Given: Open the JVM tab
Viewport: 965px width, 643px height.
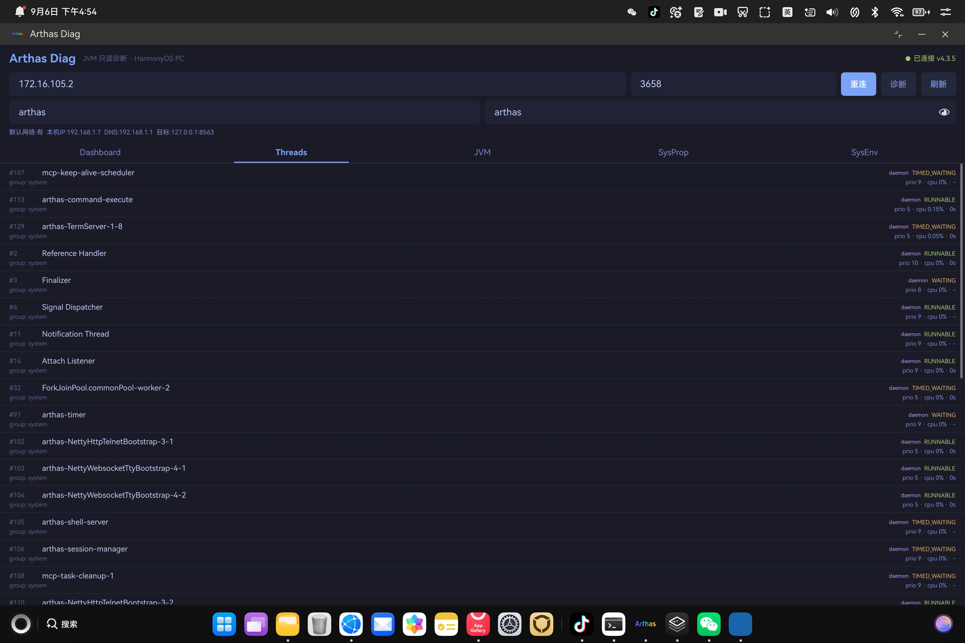Looking at the screenshot, I should click(x=482, y=152).
